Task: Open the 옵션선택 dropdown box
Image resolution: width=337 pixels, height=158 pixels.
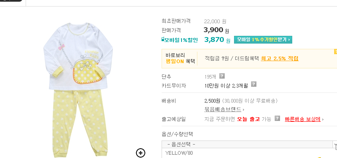Action: (249, 144)
